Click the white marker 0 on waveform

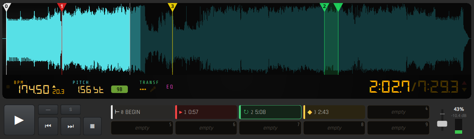[6, 6]
